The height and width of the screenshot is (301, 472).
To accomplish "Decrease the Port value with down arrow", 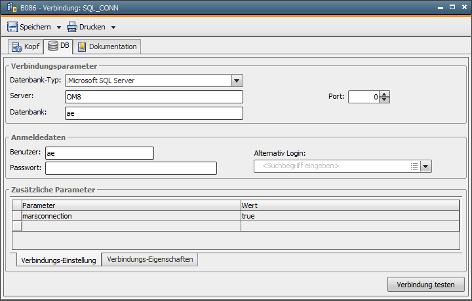I will click(x=385, y=100).
